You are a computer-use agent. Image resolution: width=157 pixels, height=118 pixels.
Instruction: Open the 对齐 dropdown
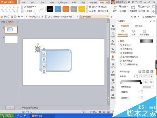click(115, 9)
